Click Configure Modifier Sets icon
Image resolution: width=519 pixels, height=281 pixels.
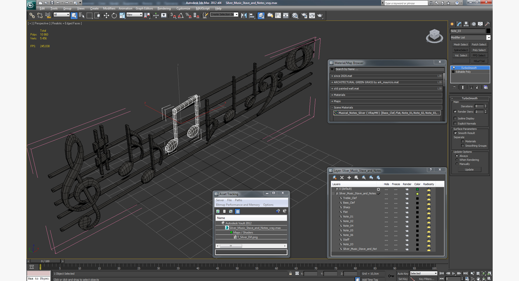[x=486, y=87]
